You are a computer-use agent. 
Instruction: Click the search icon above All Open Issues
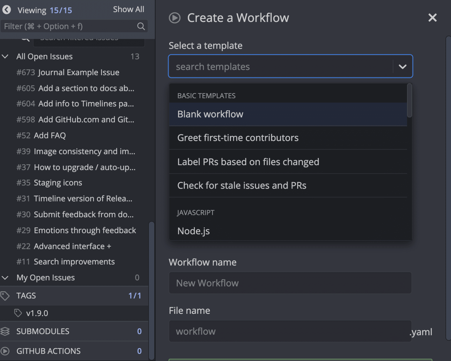(x=25, y=38)
